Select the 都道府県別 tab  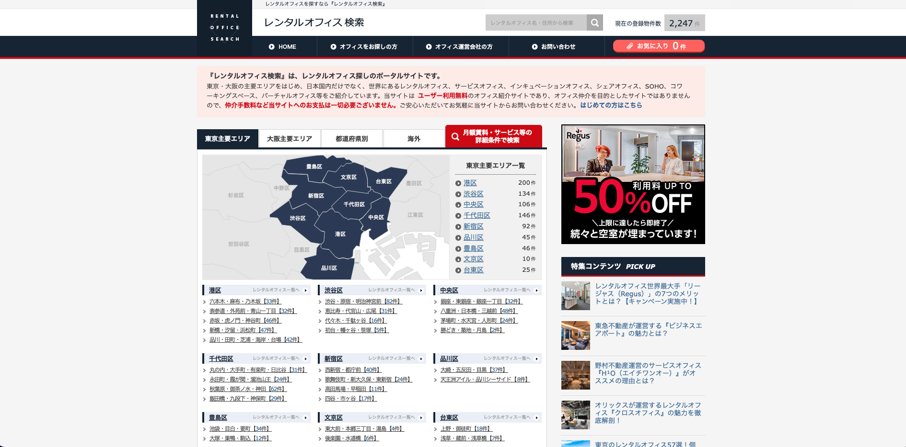[x=352, y=139]
